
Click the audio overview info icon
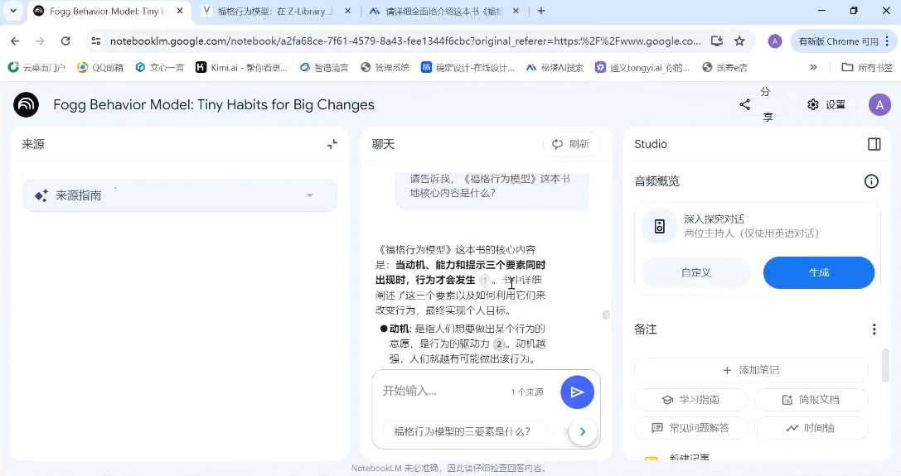pos(871,181)
